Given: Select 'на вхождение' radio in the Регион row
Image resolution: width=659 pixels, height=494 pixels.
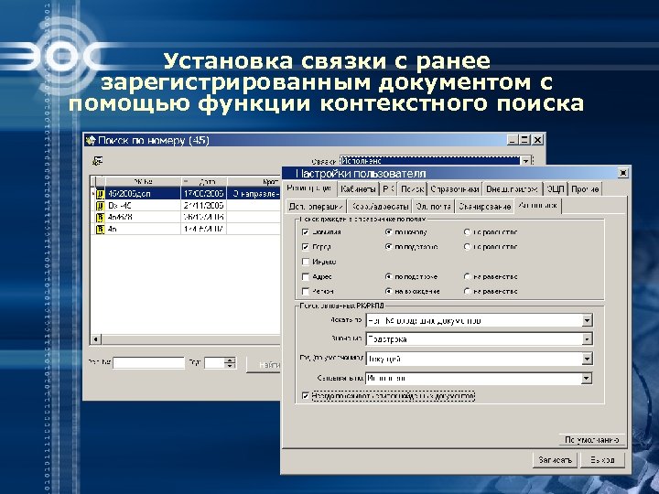Looking at the screenshot, I should pyautogui.click(x=389, y=291).
